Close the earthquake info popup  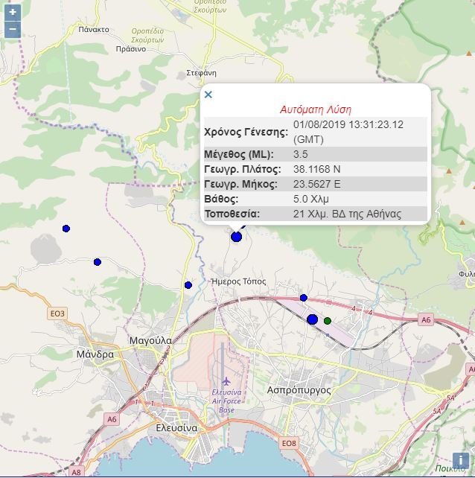point(208,95)
